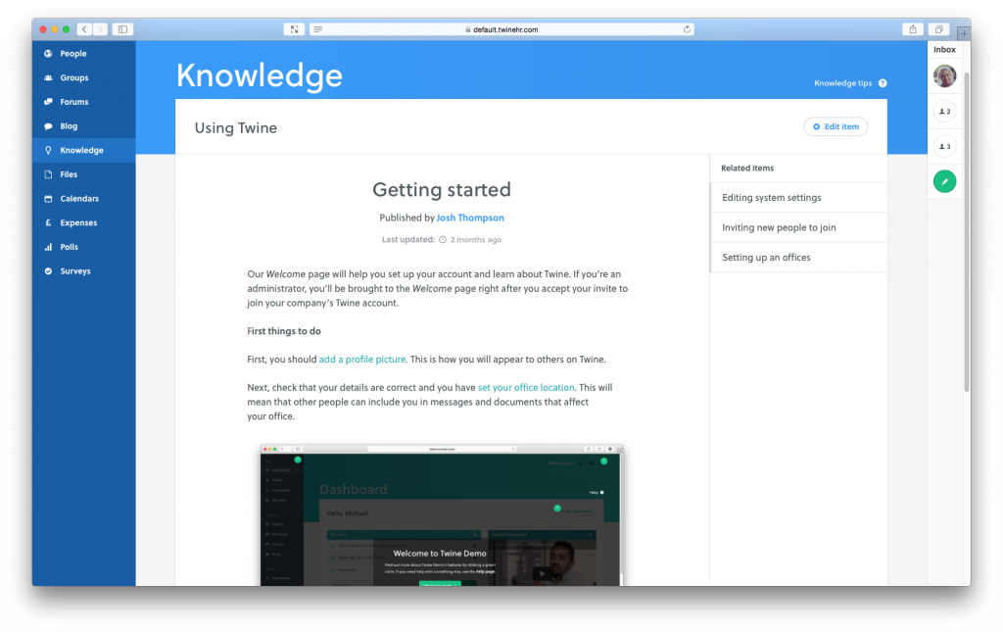This screenshot has height=632, width=1003.
Task: Click the page vertical scrollbar
Action: (x=967, y=230)
